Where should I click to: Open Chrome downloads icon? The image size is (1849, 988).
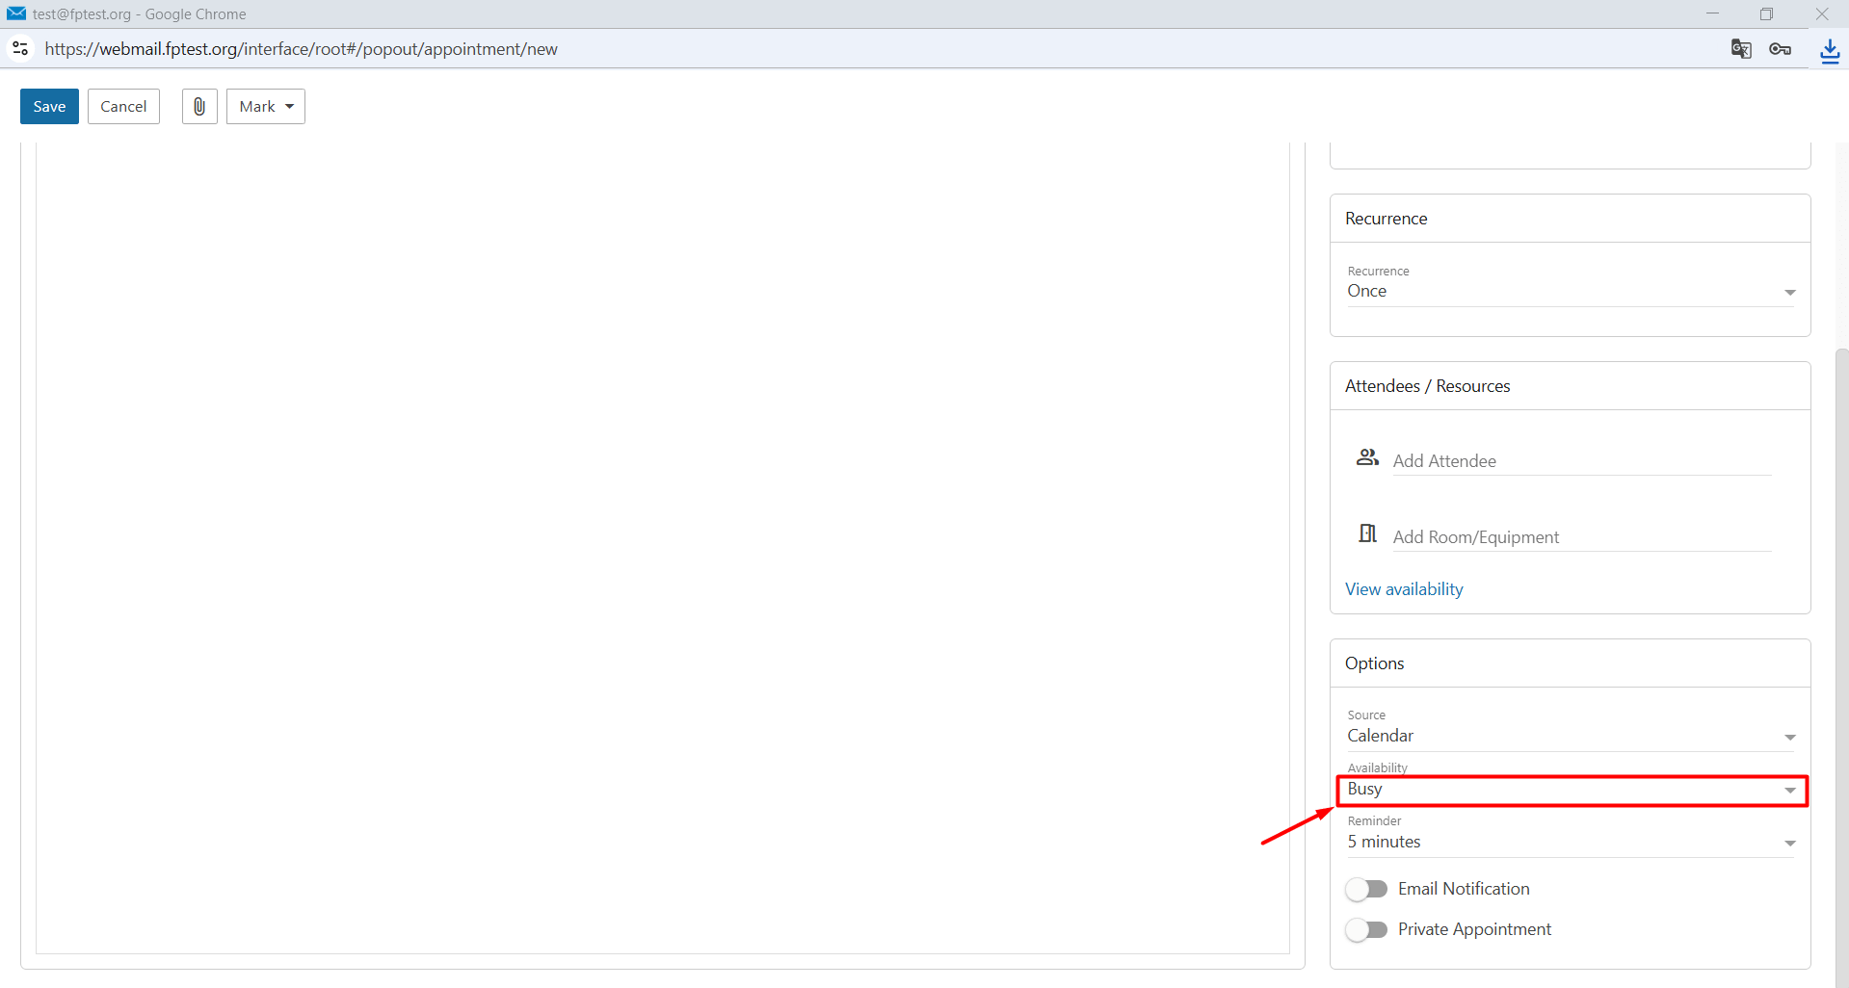coord(1829,50)
